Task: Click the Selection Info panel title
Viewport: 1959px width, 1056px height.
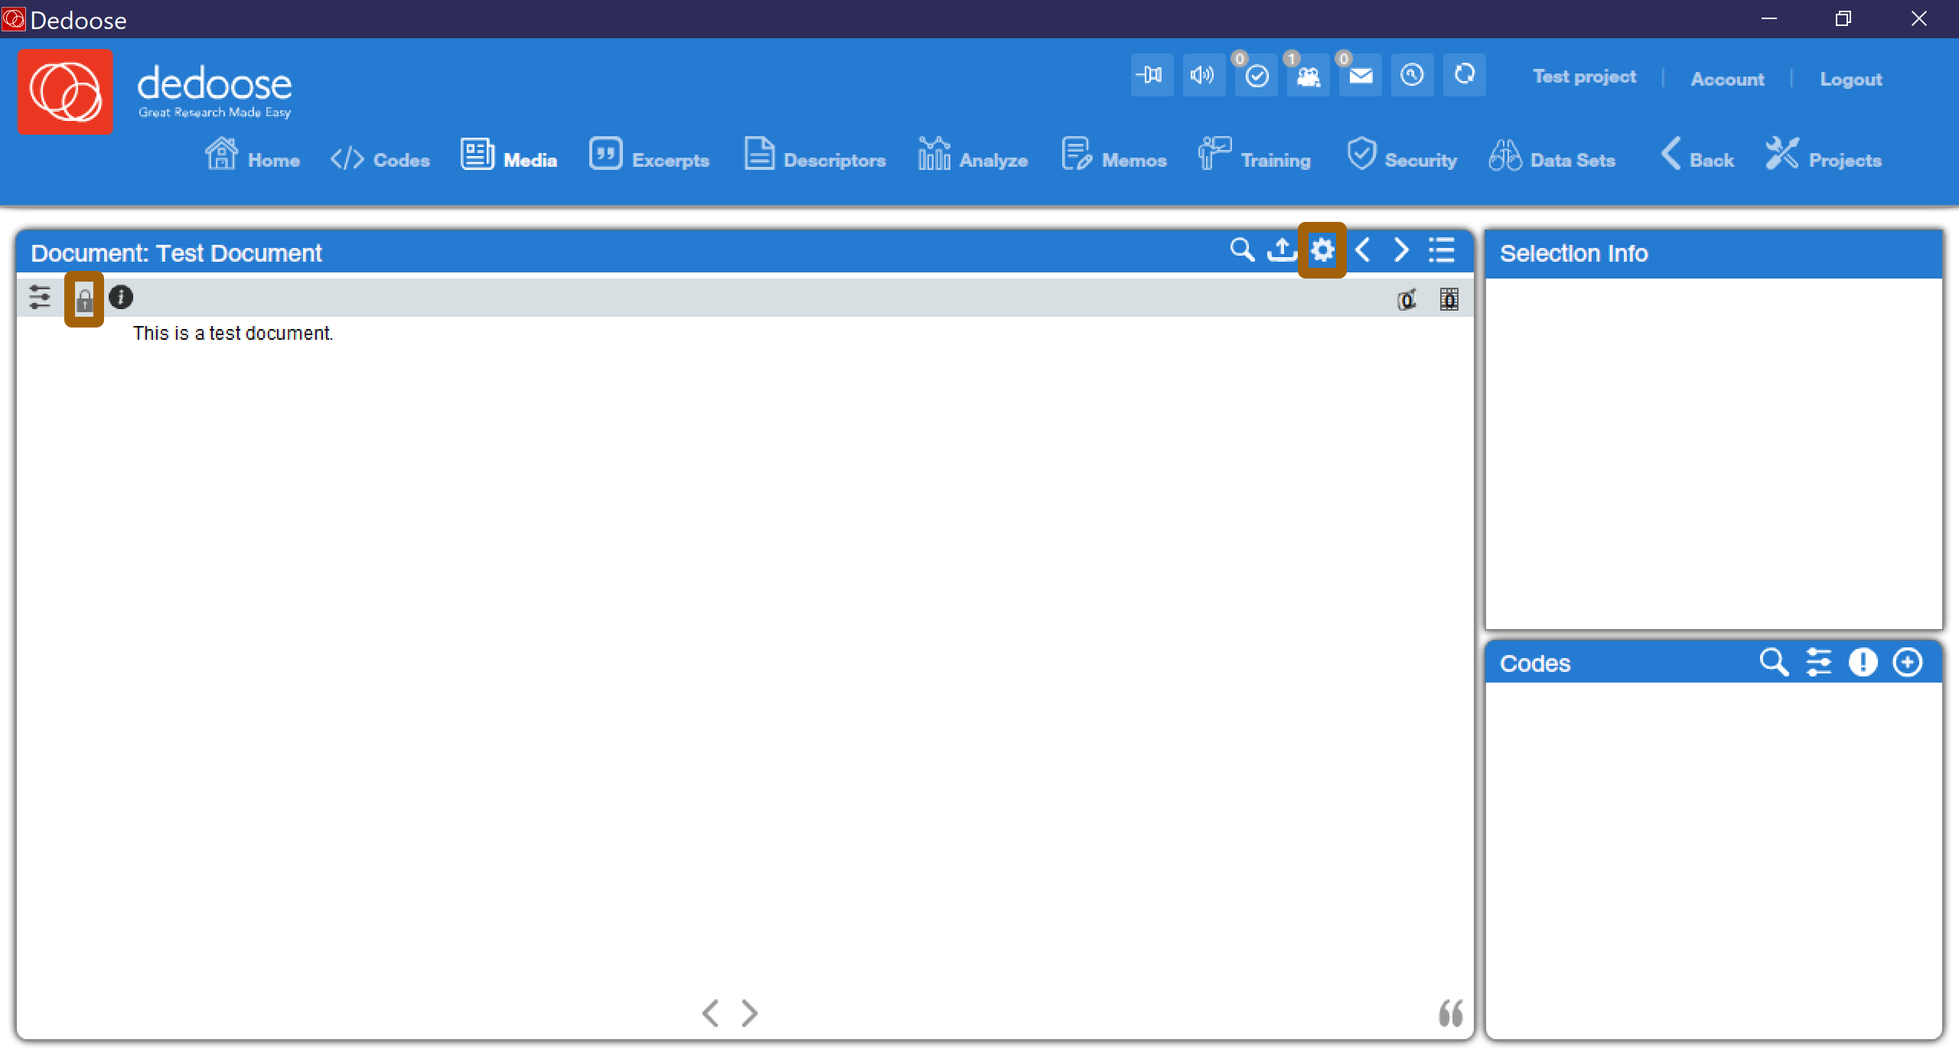Action: tap(1573, 253)
